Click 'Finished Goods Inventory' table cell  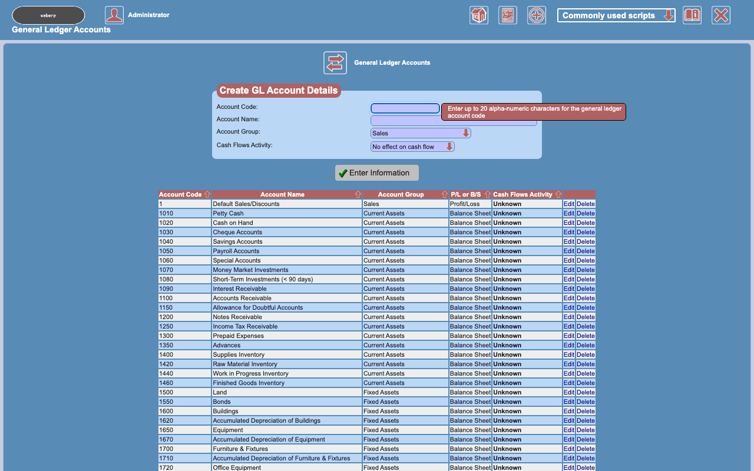click(x=287, y=383)
